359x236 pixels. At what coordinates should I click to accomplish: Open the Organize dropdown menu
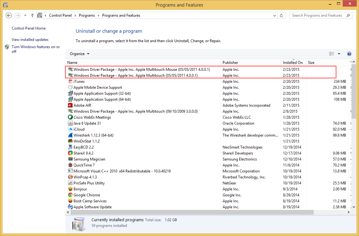point(80,54)
